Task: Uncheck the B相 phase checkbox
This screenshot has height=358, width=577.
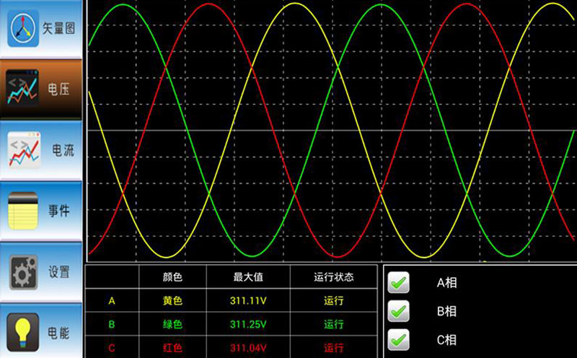Action: [x=399, y=311]
